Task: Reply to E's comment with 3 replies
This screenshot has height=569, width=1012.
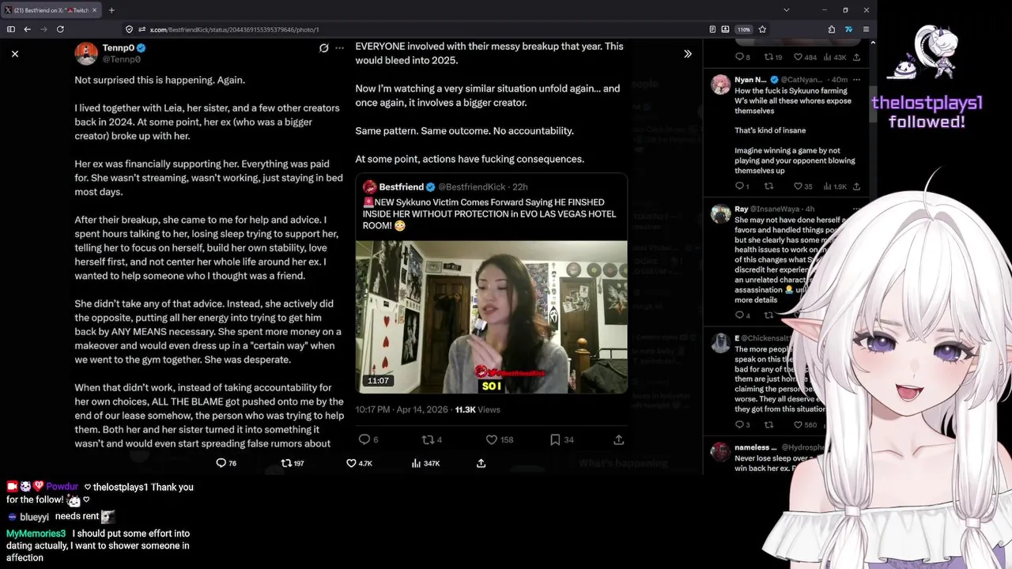Action: 742,424
